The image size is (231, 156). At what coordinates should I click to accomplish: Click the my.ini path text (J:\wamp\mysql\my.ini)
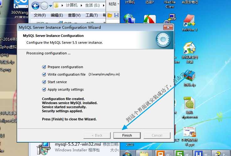104,74
